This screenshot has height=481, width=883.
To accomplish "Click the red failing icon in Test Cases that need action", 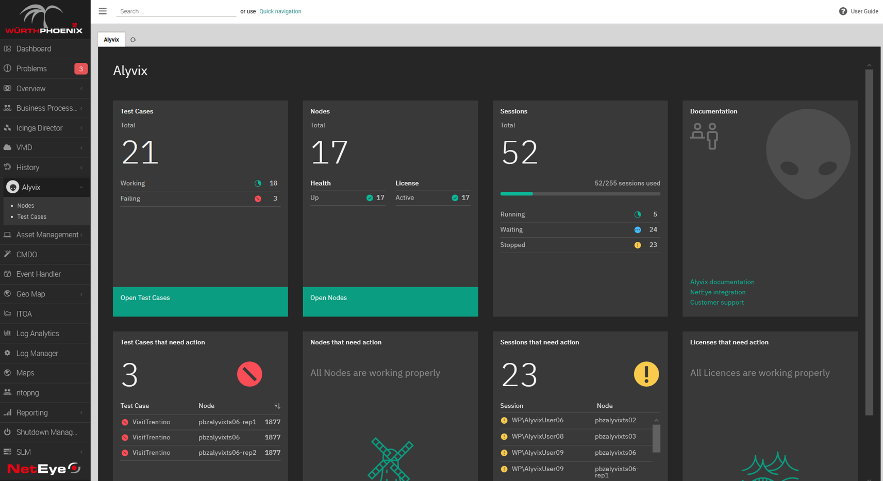I will pos(249,374).
